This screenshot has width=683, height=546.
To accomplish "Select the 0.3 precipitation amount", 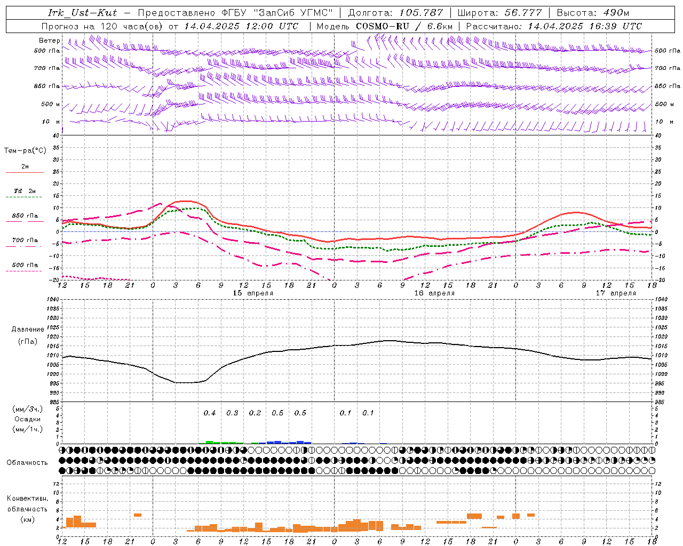I will (x=232, y=413).
